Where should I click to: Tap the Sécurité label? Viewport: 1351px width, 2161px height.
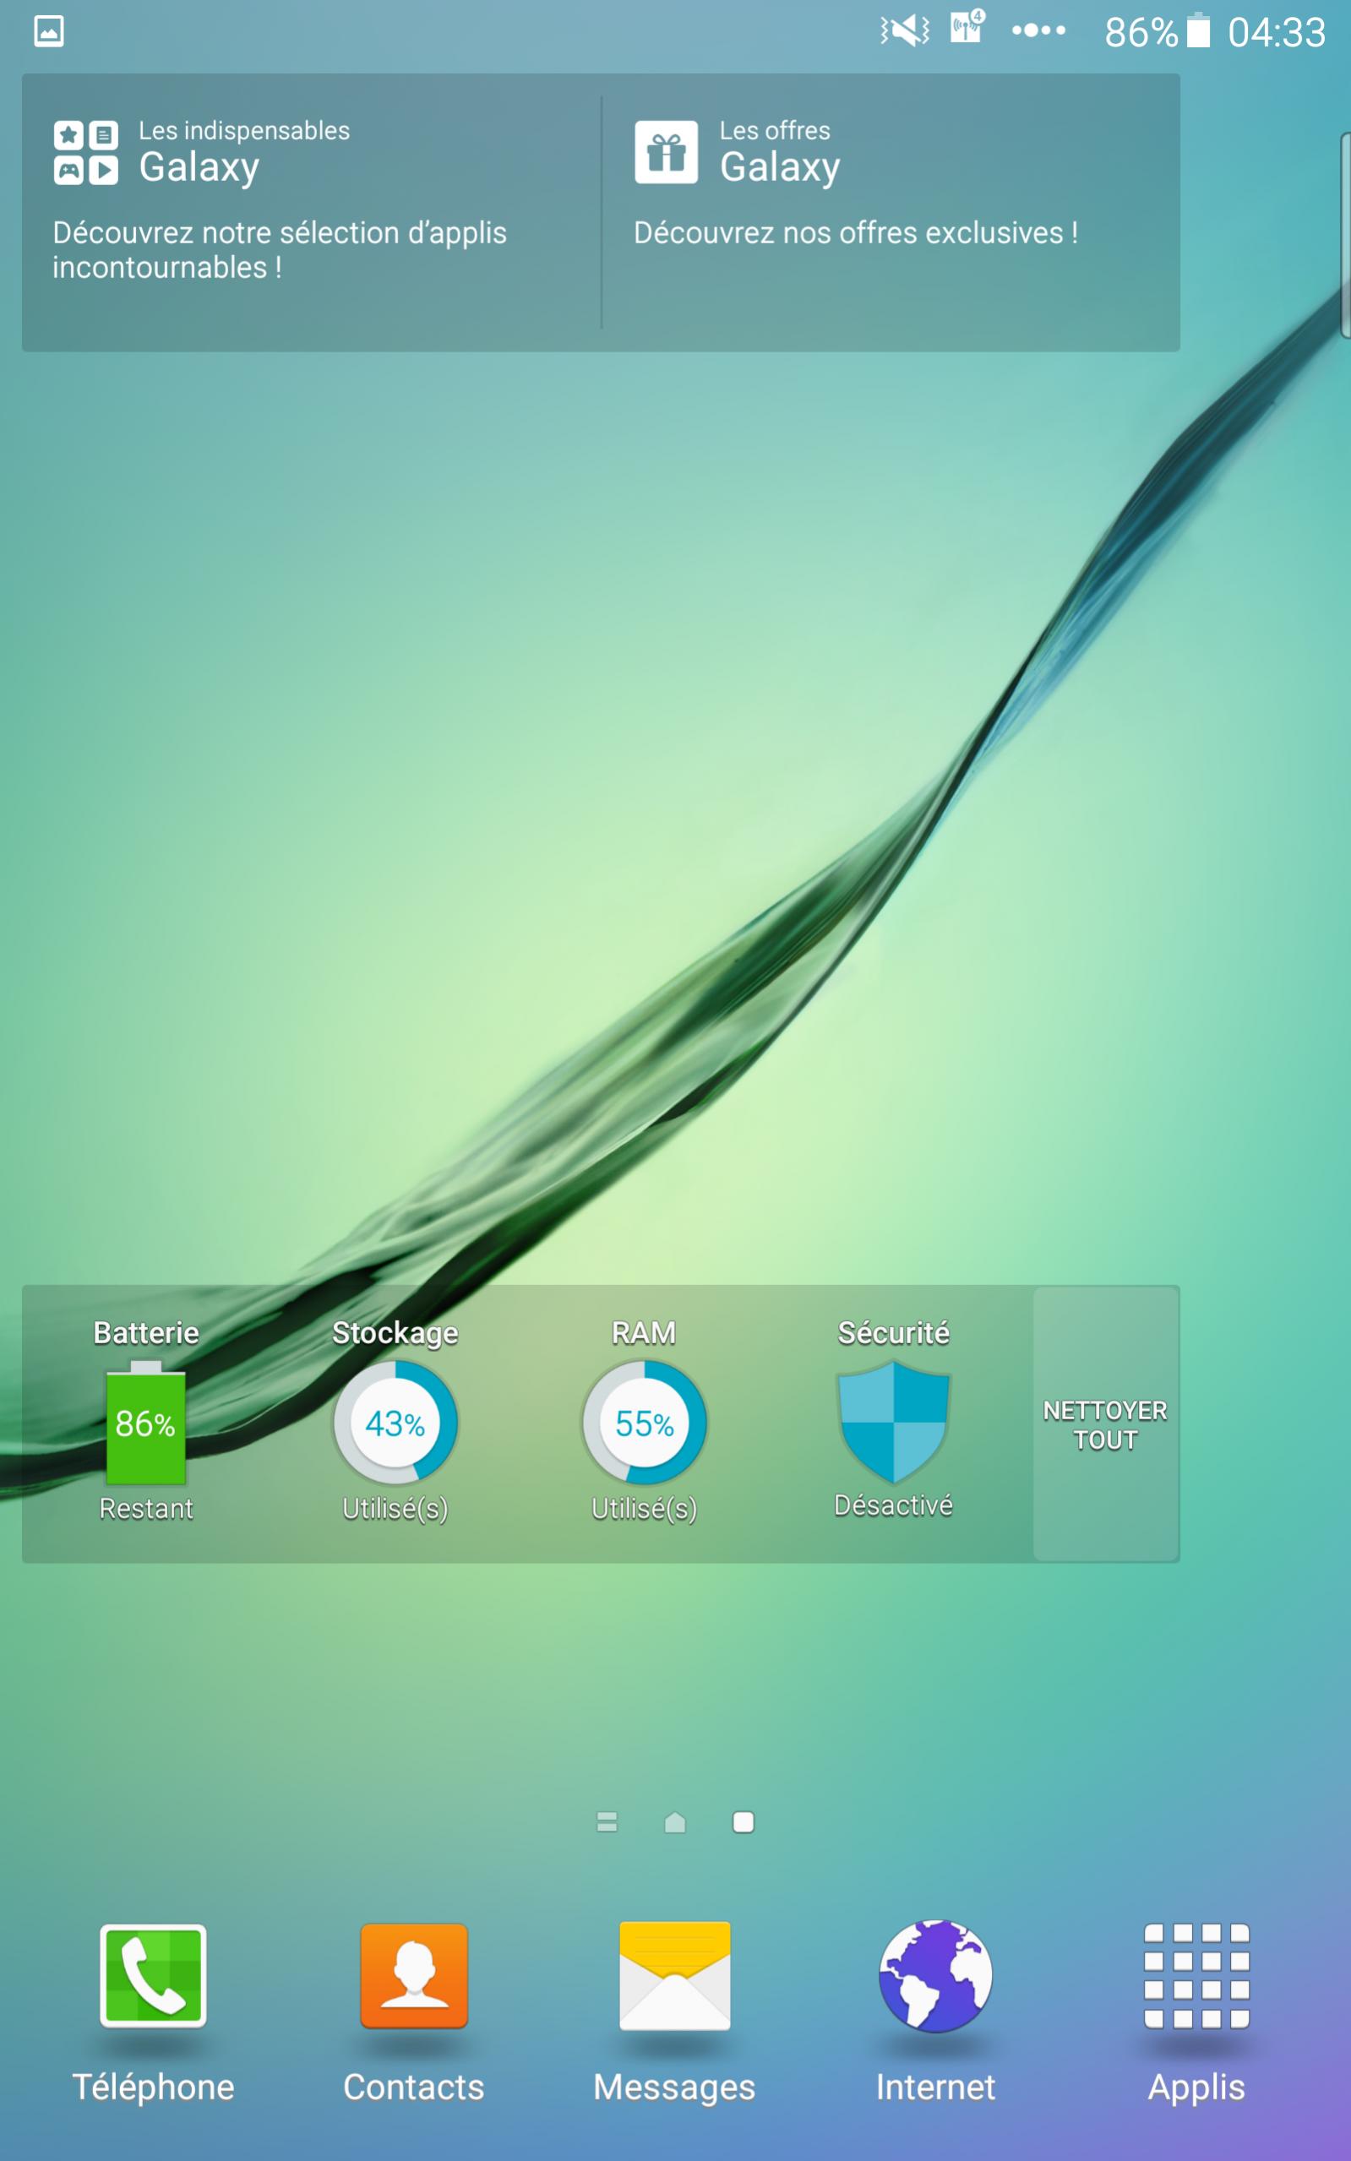pos(894,1333)
